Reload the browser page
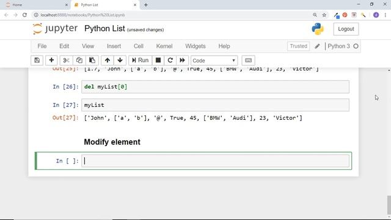This screenshot has height=220, width=391. (x=24, y=15)
